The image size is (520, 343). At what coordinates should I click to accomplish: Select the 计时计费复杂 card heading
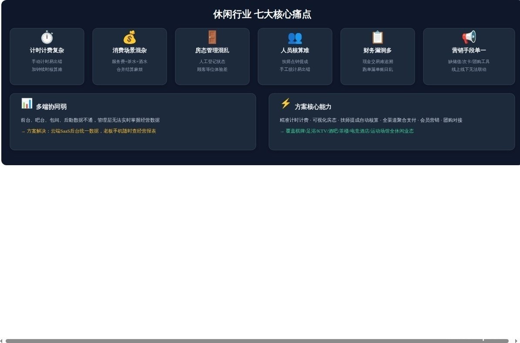(x=47, y=50)
